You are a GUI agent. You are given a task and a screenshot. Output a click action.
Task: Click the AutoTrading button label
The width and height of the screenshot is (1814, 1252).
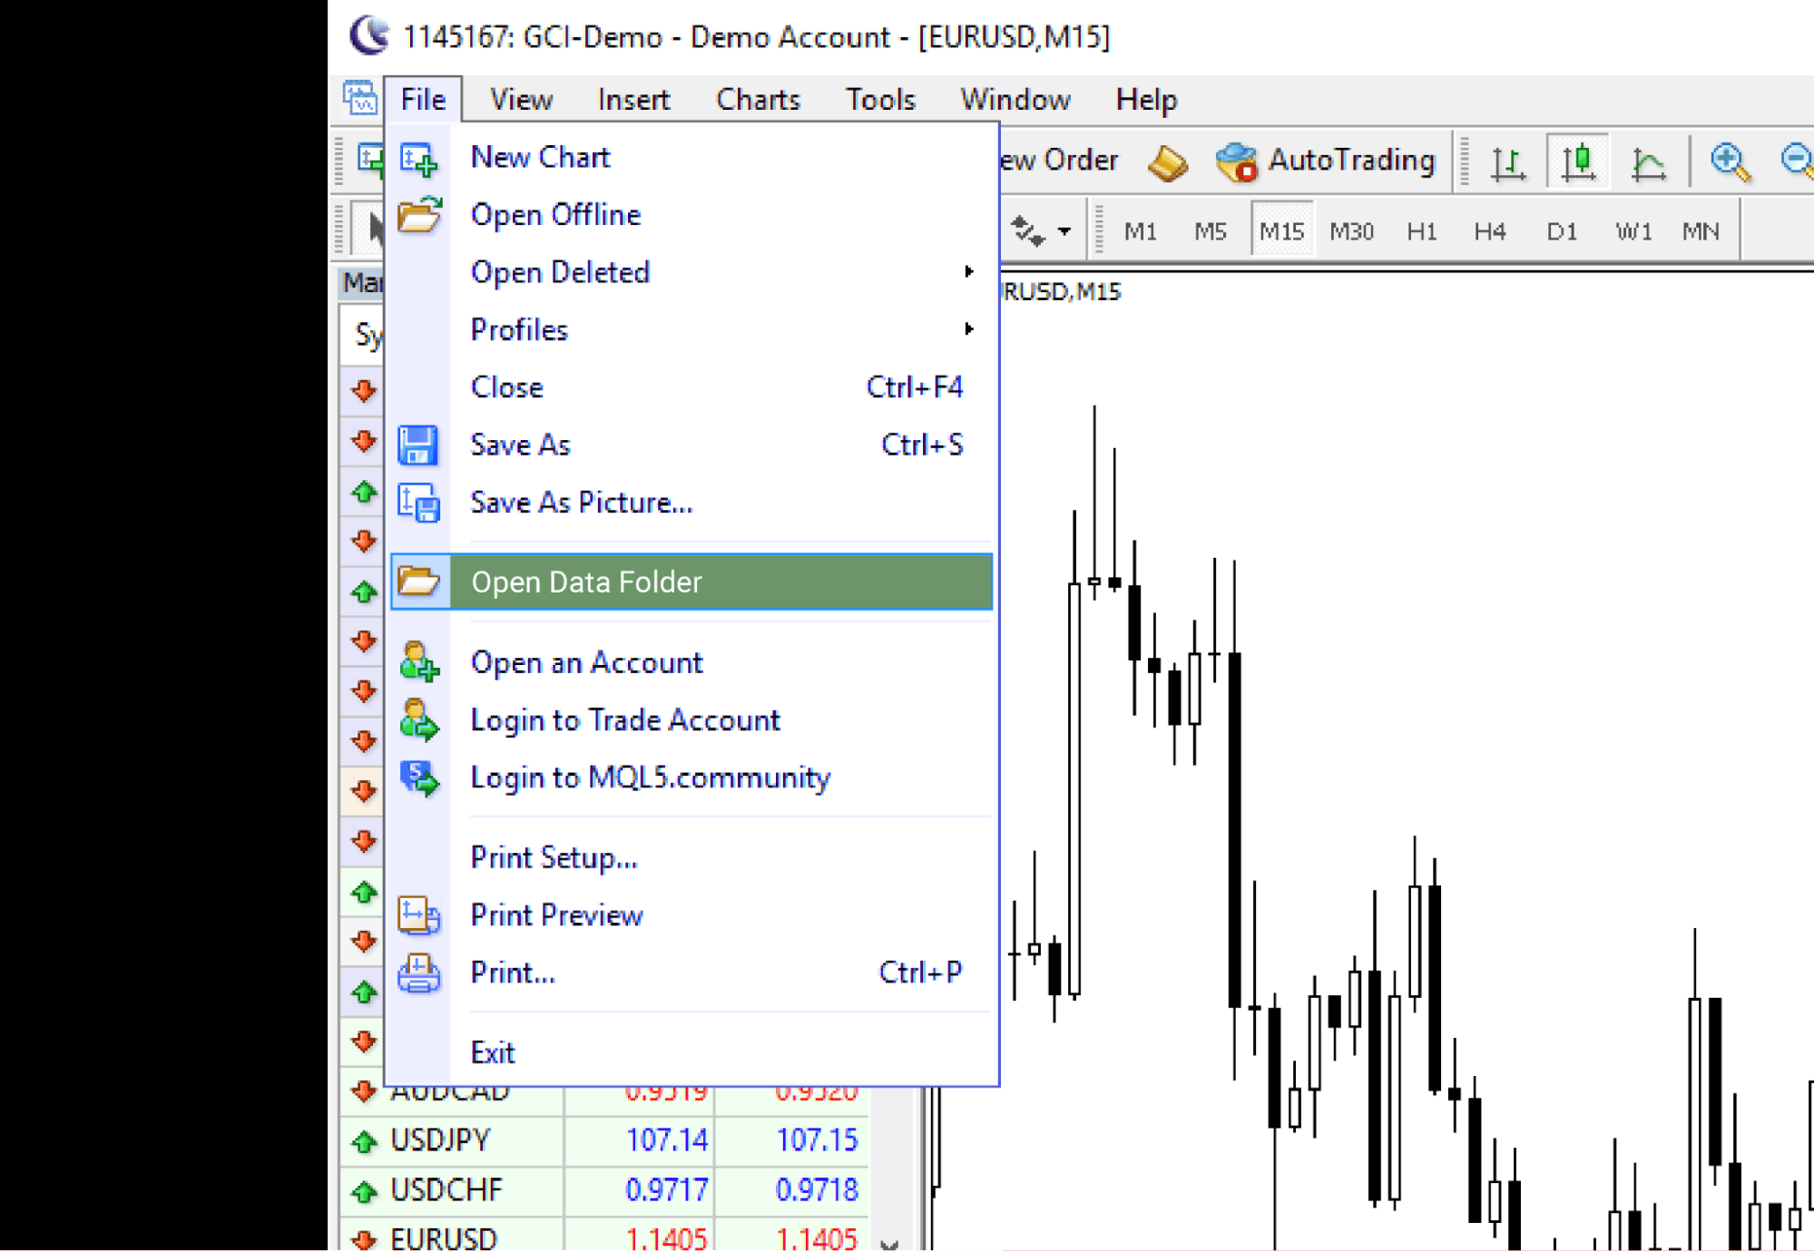click(1351, 161)
